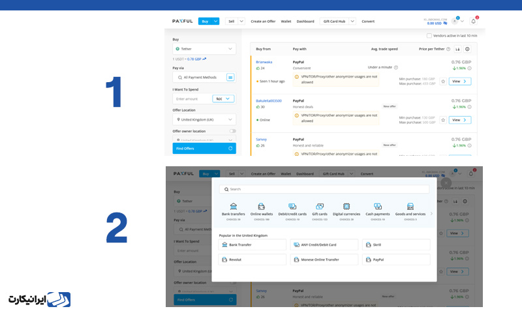Click the Paxful logo in upper screenshot
The width and height of the screenshot is (522, 311).
pos(183,22)
